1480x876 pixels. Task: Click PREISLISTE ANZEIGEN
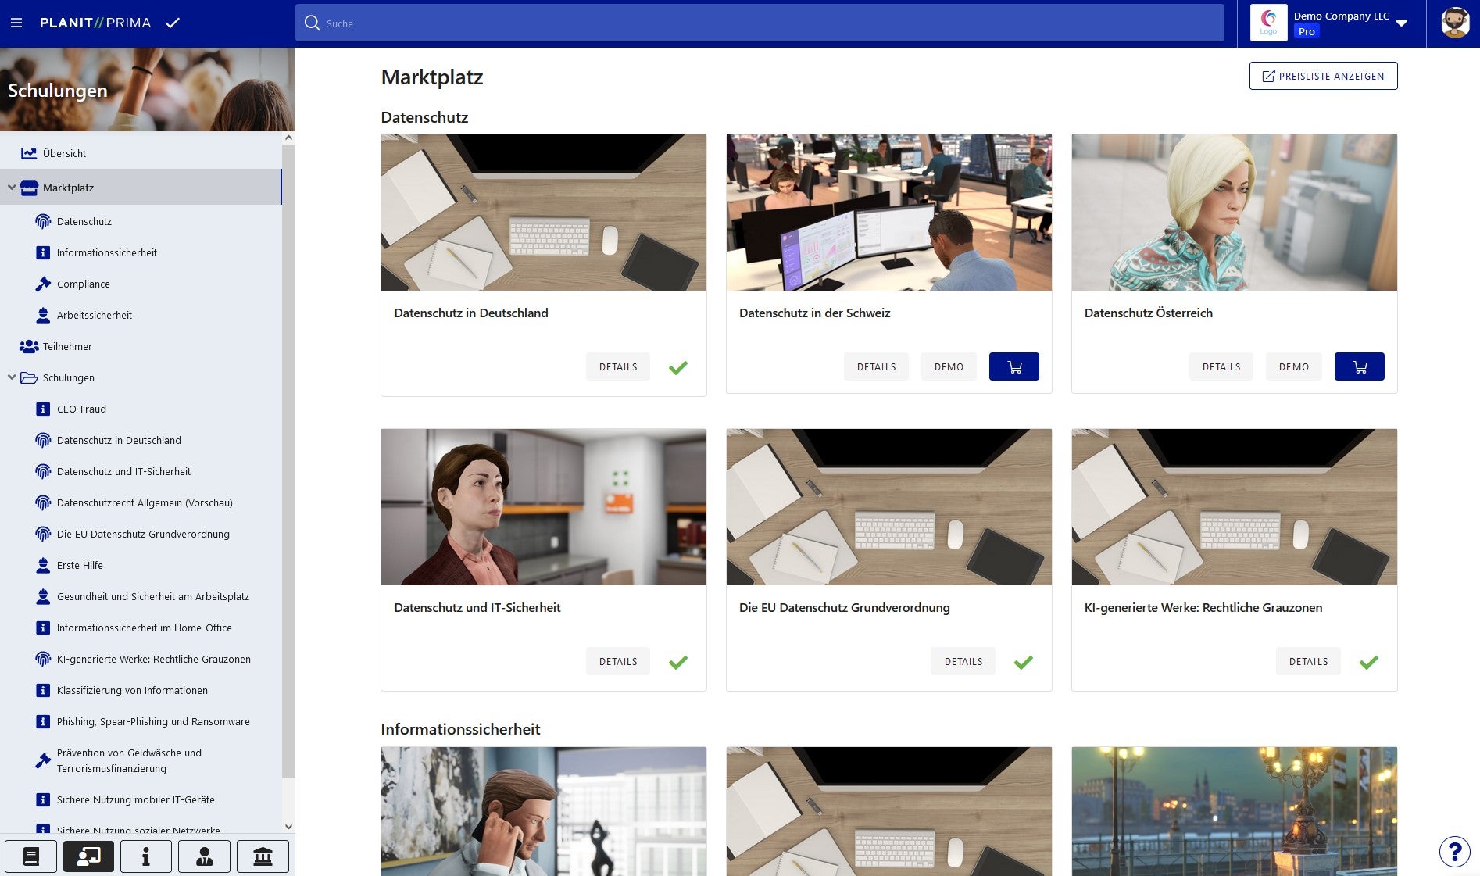click(1323, 75)
